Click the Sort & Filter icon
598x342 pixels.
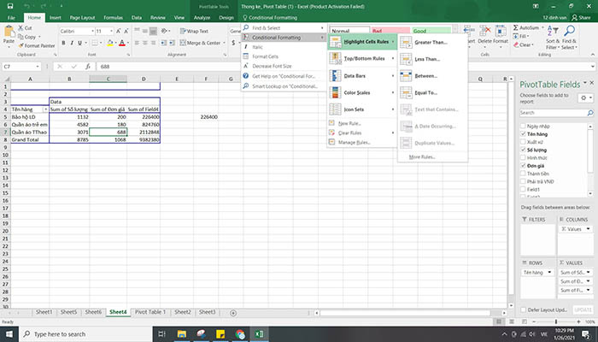(553, 32)
